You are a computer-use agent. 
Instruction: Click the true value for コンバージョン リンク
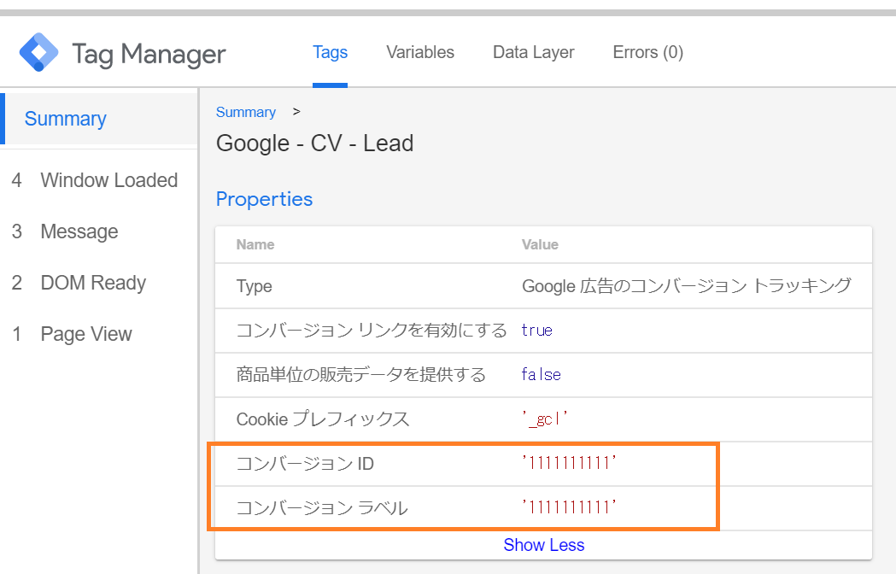[536, 331]
